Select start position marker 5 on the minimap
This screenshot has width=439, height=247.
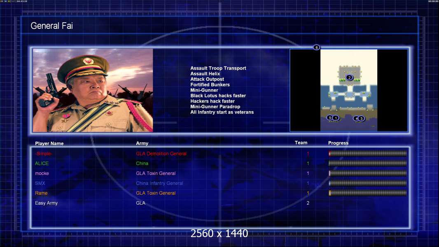[330, 118]
